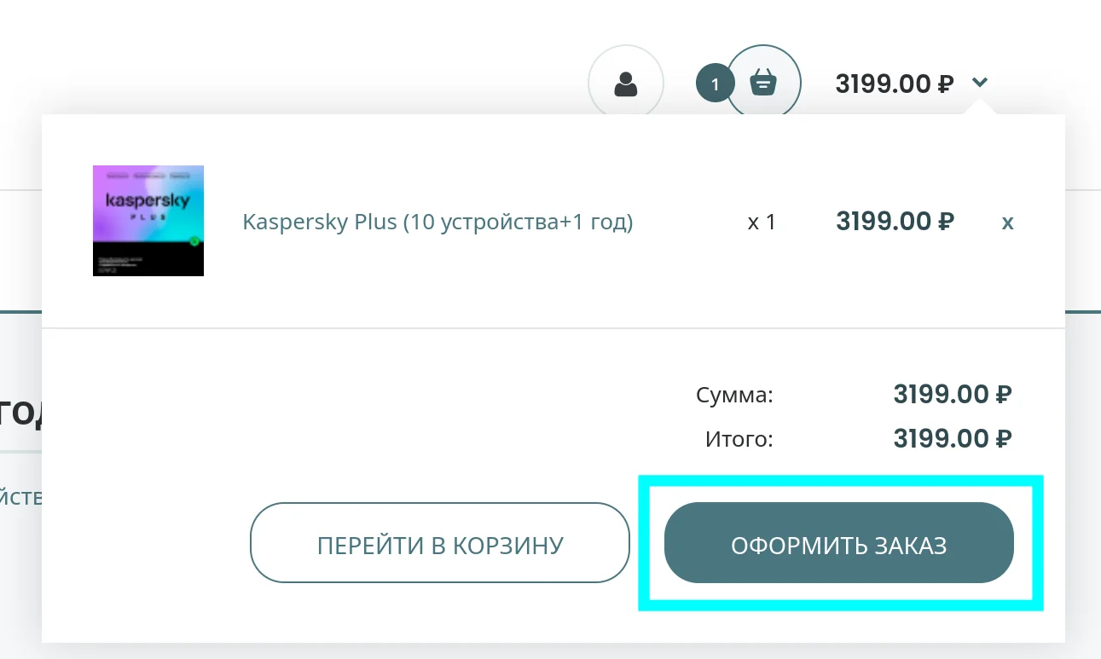Click the Сумма amount value
Image resolution: width=1101 pixels, height=659 pixels.
[x=952, y=395]
